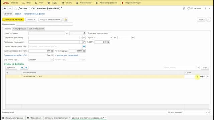Switch to Спецификация tab
Image resolution: width=214 pixels, height=120 pixels.
(x=20, y=29)
